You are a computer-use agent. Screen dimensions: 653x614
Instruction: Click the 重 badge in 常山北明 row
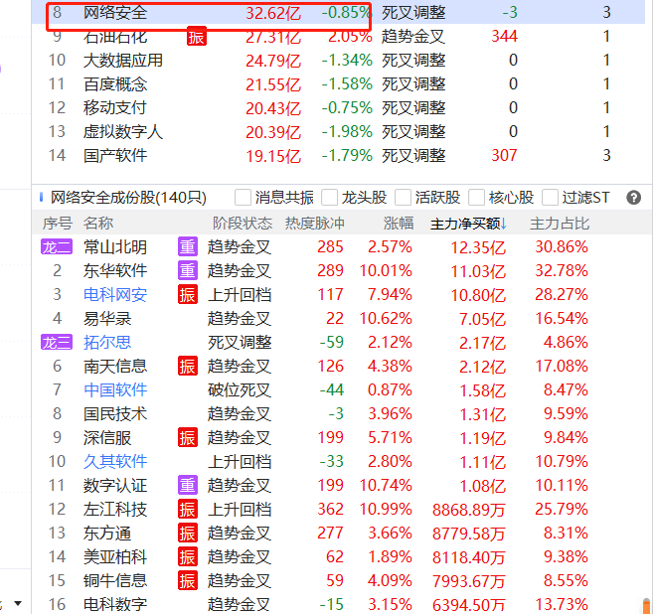click(x=188, y=246)
